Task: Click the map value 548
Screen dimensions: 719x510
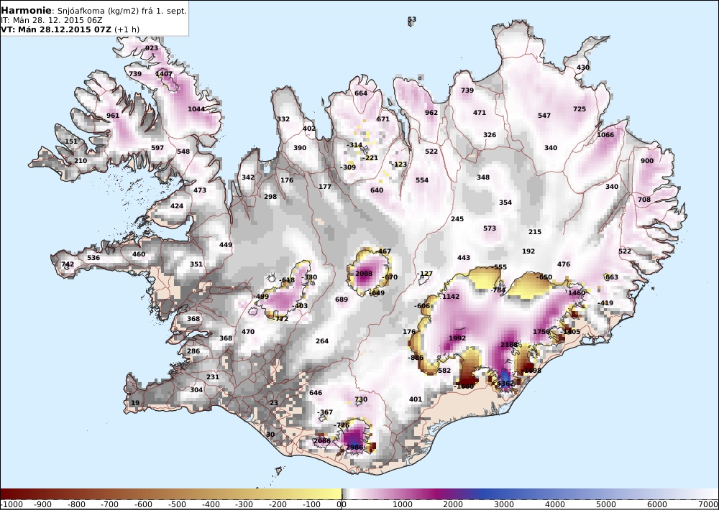Action: coord(183,152)
